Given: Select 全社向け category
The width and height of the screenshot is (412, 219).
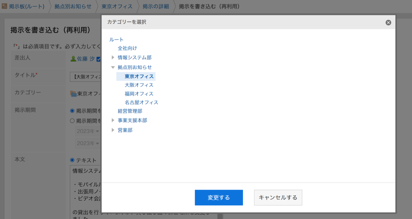Looking at the screenshot, I should (x=127, y=48).
